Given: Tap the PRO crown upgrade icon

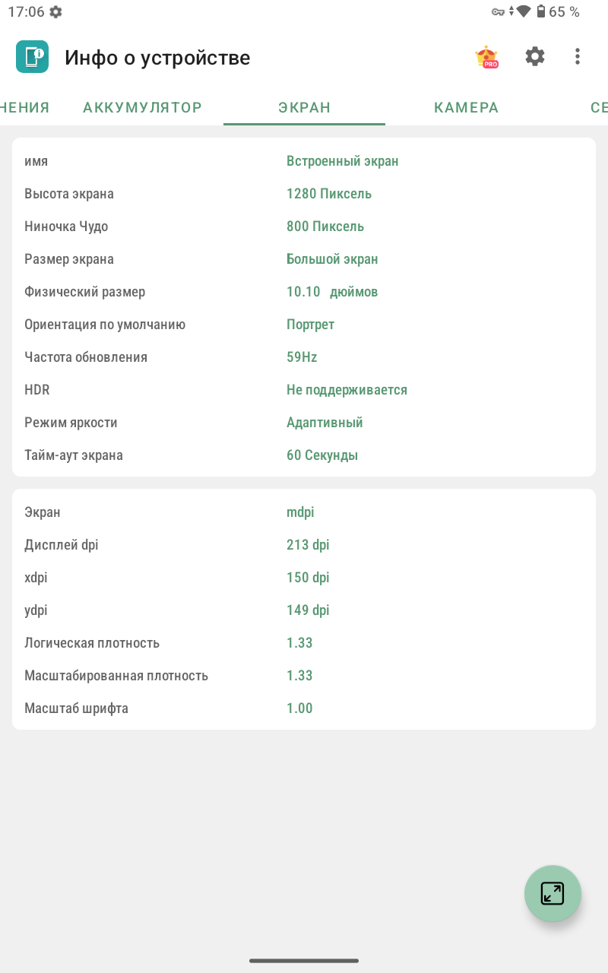Looking at the screenshot, I should tap(486, 57).
